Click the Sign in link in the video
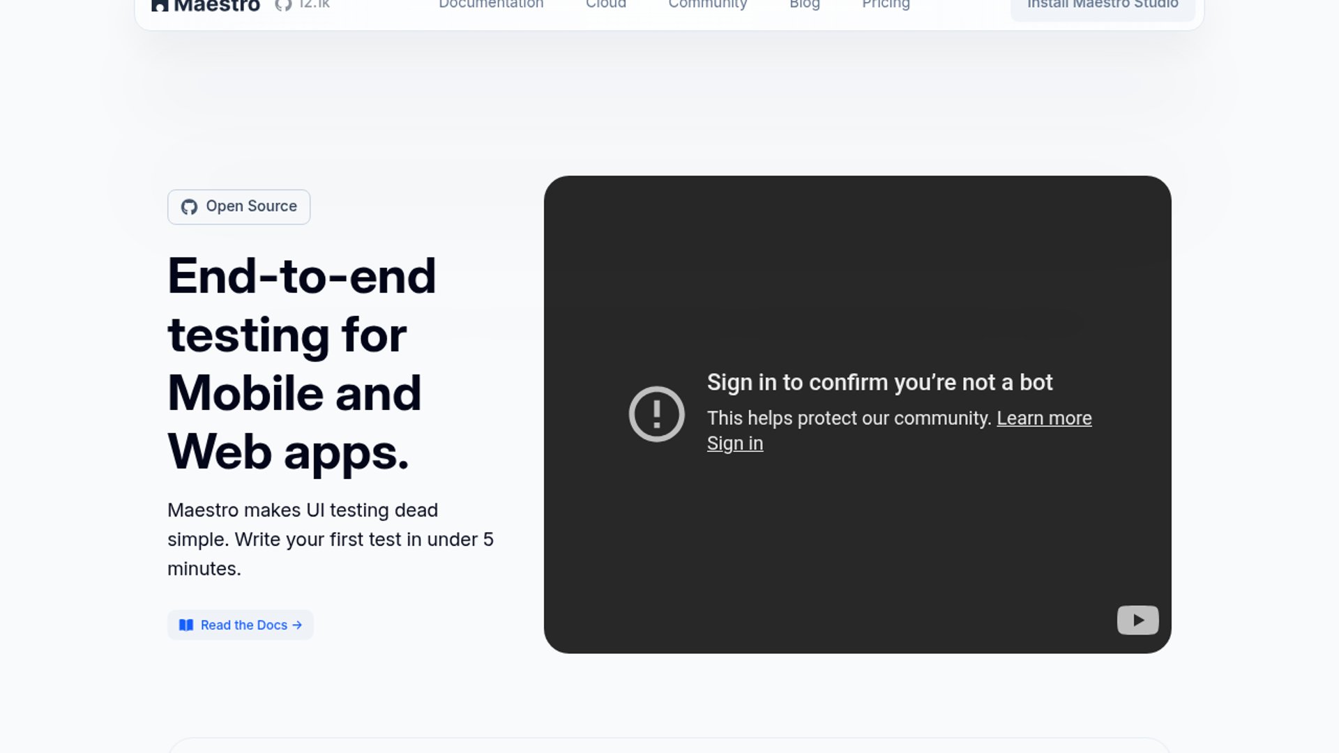 coord(734,443)
